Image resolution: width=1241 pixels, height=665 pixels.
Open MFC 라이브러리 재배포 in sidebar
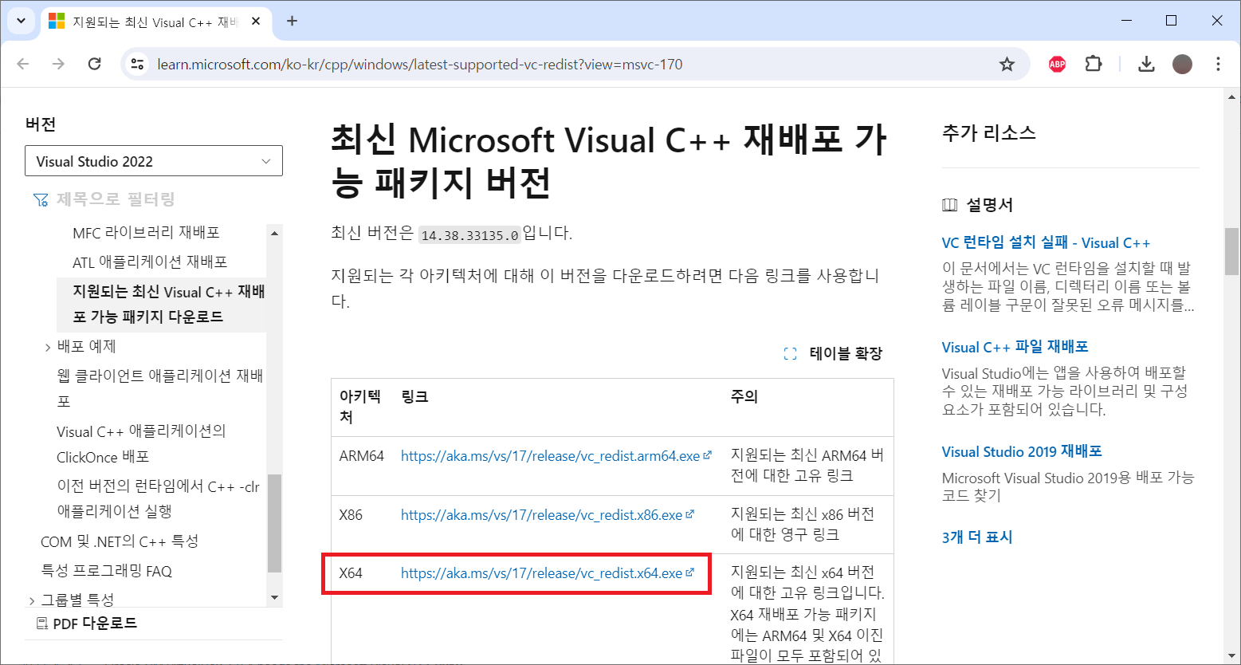[x=146, y=233]
